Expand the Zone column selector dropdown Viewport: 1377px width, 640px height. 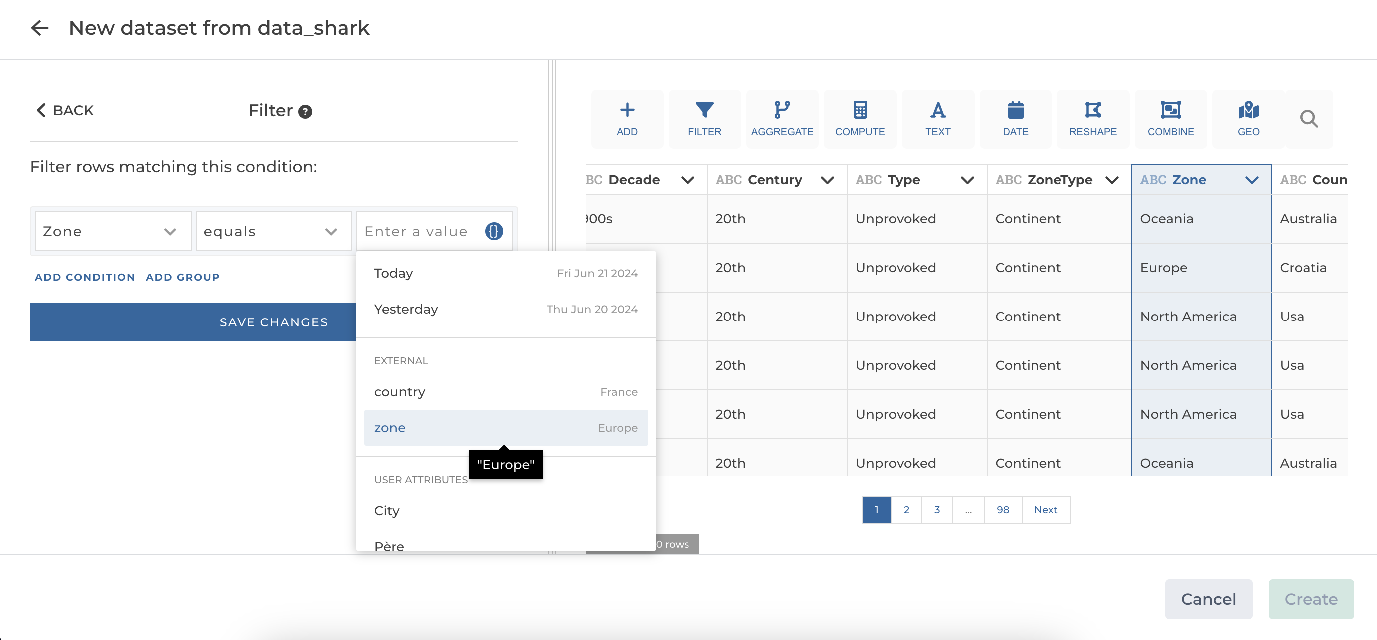click(x=113, y=231)
